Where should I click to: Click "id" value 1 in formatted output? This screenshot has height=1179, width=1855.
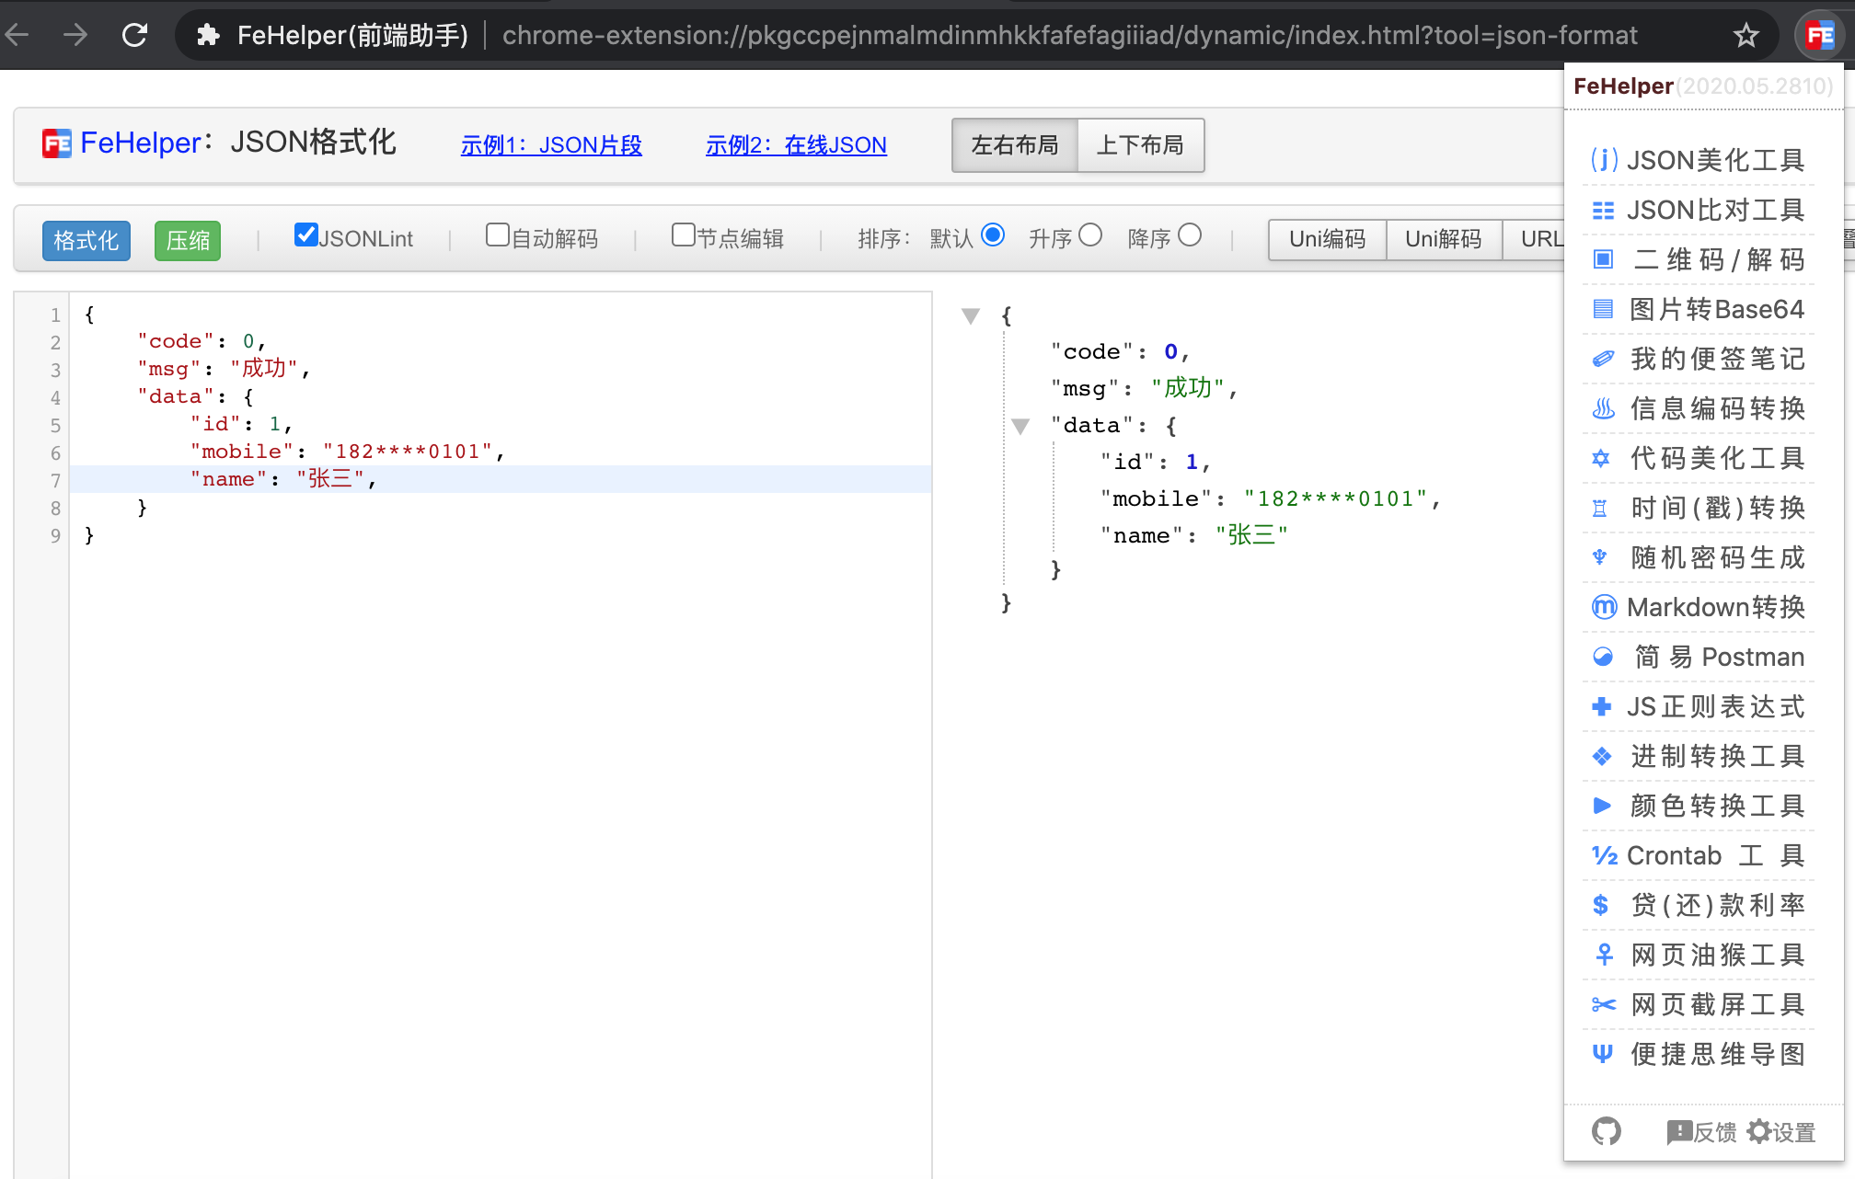[1191, 463]
